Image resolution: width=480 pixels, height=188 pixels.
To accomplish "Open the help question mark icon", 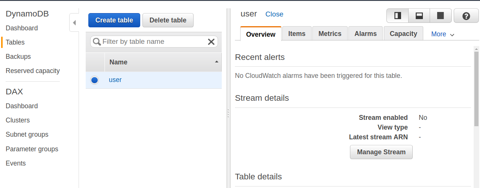I will pos(466,16).
